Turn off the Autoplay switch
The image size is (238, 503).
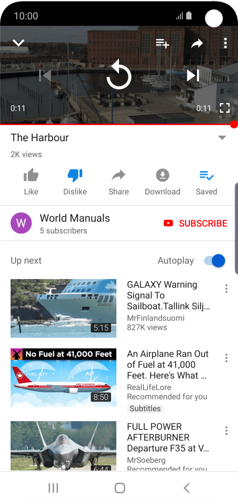point(215,261)
